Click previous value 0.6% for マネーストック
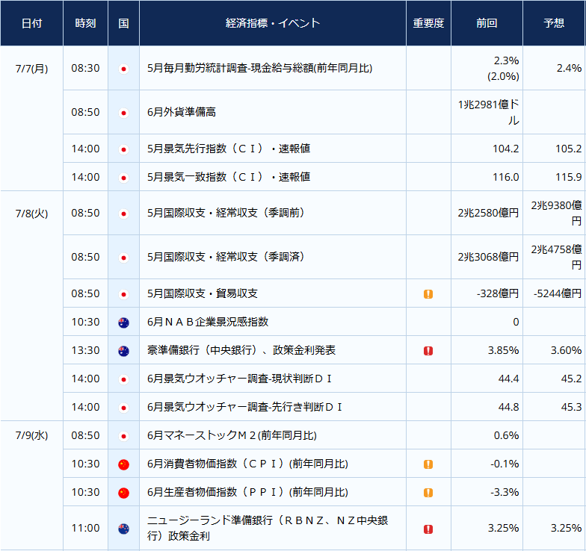 point(507,435)
